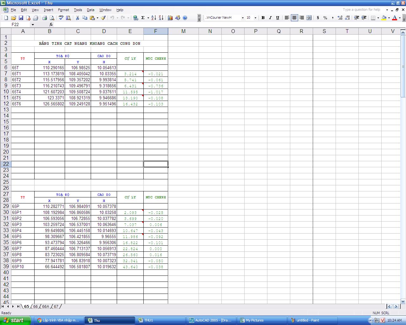406x325 pixels.
Task: Apply the yellow Fill Color swatch
Action: [384, 18]
